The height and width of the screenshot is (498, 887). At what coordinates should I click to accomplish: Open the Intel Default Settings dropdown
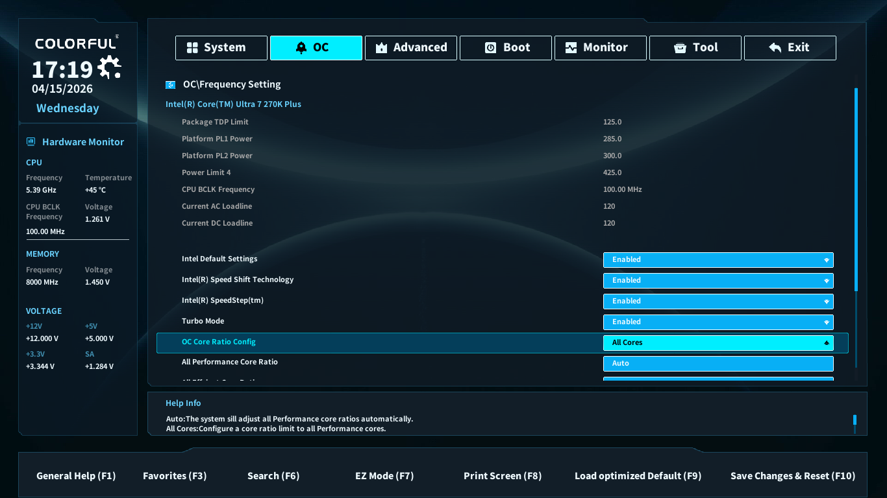point(718,260)
